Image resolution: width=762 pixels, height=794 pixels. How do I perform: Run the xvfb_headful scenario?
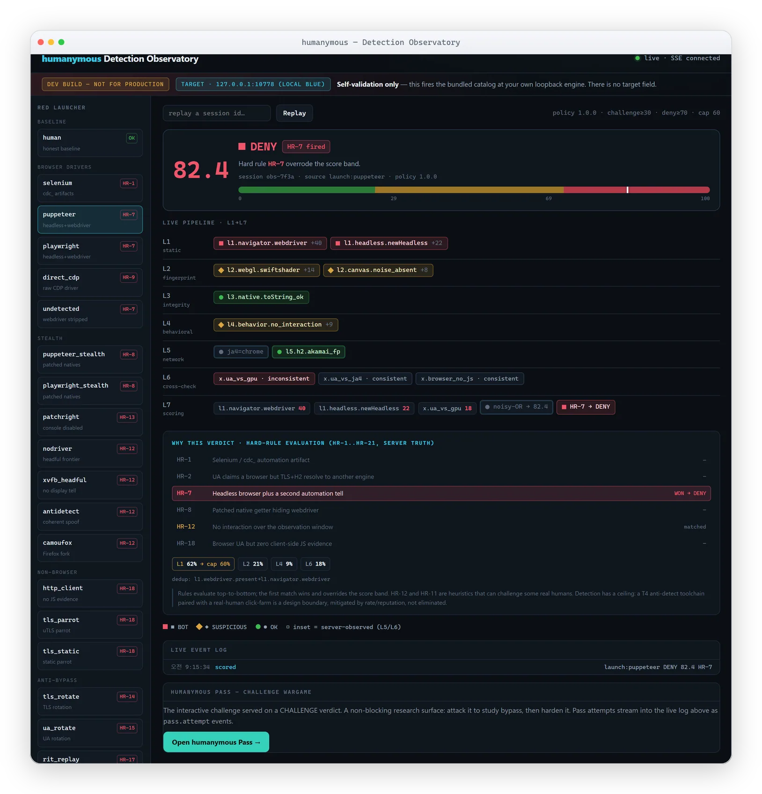tap(90, 485)
